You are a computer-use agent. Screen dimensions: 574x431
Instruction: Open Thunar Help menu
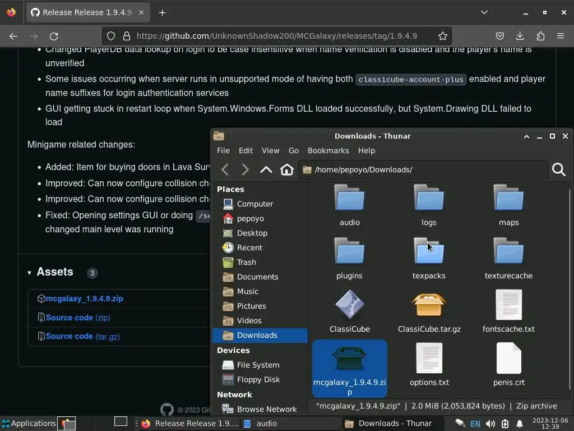[367, 150]
